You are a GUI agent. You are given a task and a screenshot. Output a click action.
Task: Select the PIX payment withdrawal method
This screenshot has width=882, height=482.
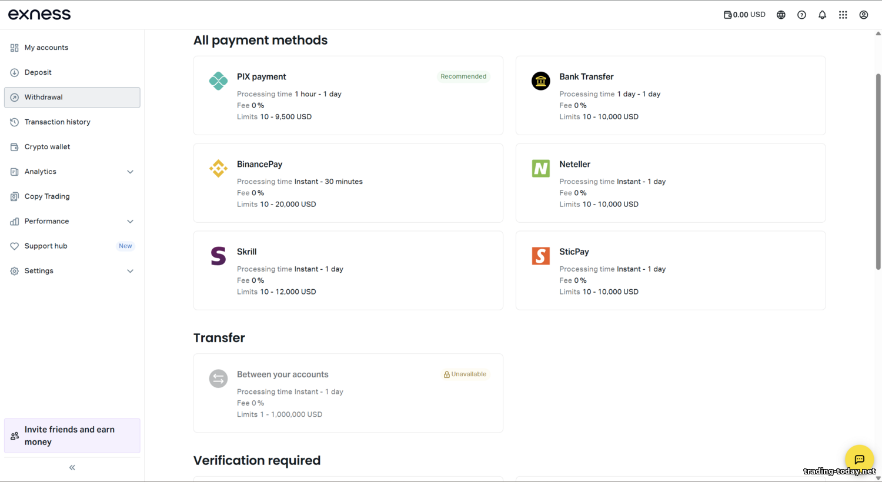pos(348,96)
